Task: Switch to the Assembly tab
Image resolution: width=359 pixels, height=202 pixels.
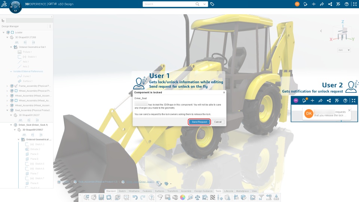Action: click(186, 191)
